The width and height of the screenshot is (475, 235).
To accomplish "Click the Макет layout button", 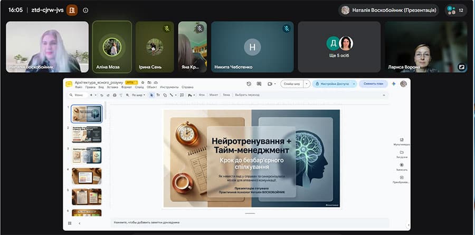I will [214, 95].
